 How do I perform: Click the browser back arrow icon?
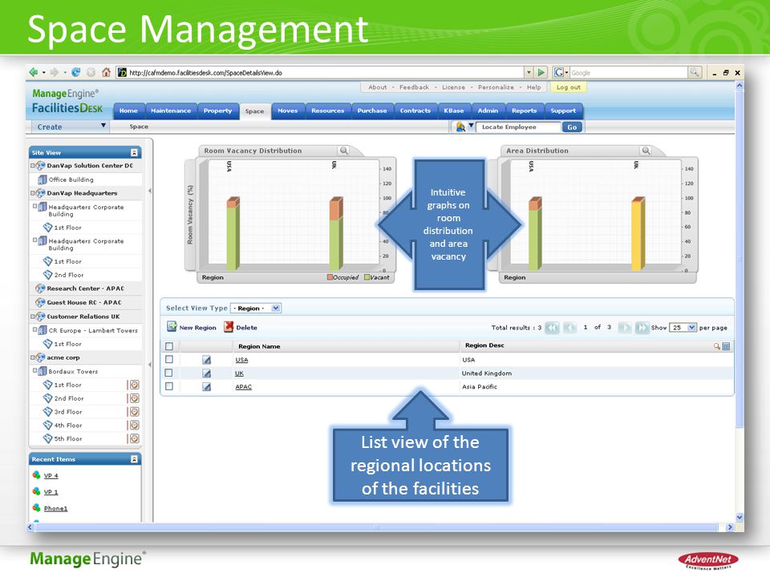(34, 73)
